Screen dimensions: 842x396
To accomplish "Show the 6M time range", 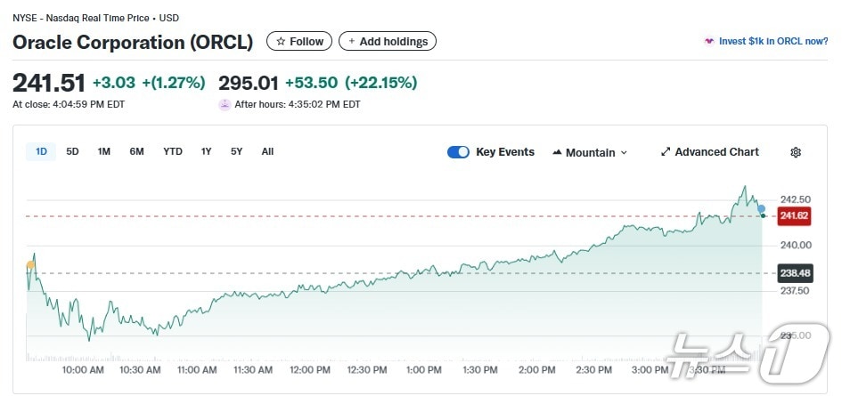I will [x=136, y=151].
